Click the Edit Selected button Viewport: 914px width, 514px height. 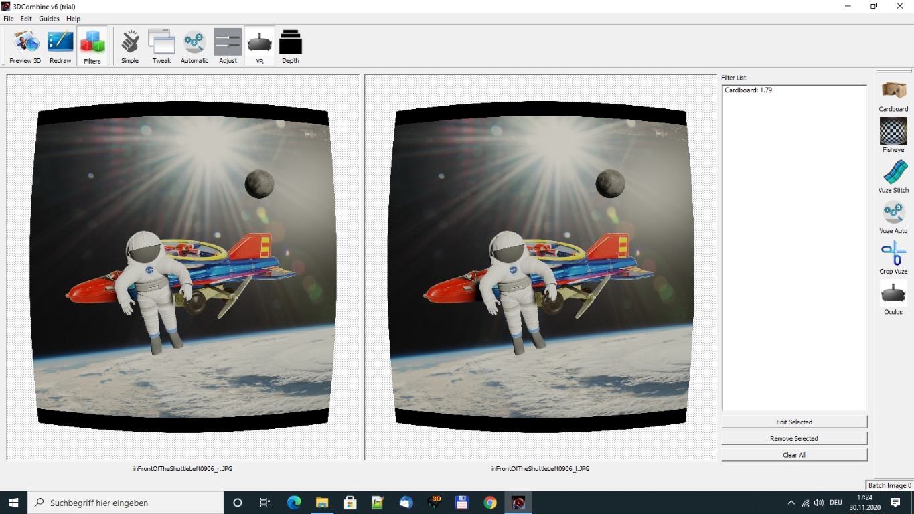(x=794, y=422)
